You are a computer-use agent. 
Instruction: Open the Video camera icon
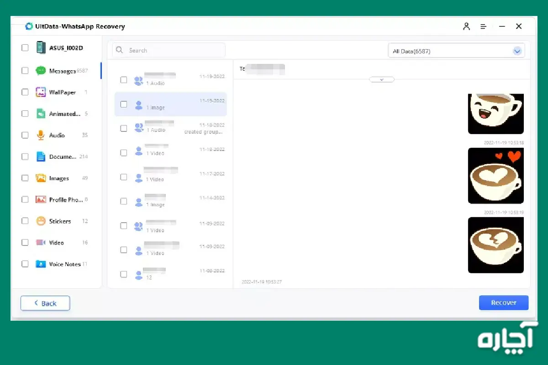(x=41, y=243)
